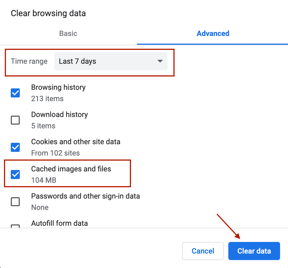This screenshot has width=288, height=268.
Task: Click the 'Cookies and other site data' label
Action: tap(76, 142)
